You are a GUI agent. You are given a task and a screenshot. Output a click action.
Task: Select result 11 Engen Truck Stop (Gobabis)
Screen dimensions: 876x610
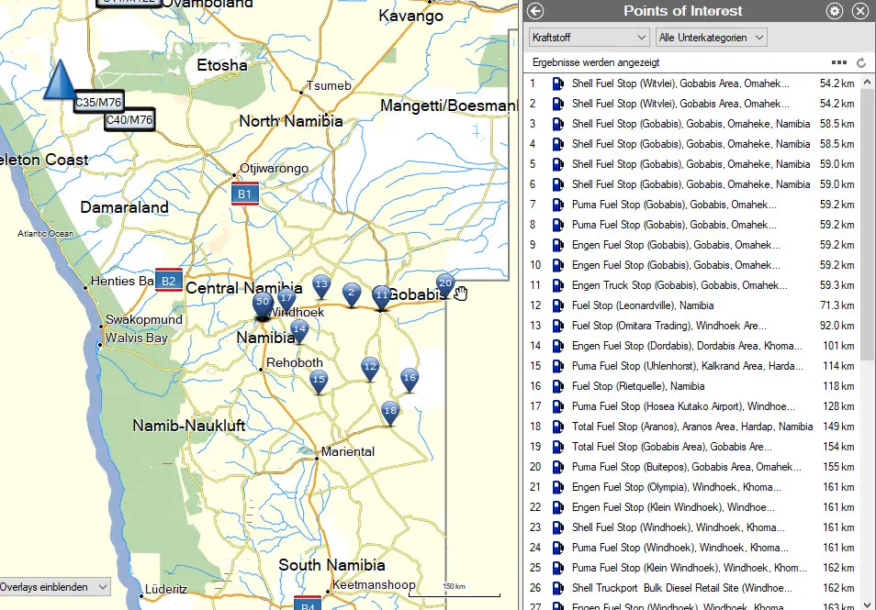(x=692, y=285)
